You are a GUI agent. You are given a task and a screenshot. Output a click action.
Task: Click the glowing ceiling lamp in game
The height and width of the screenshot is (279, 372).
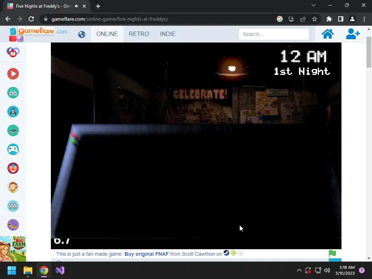pyautogui.click(x=232, y=68)
